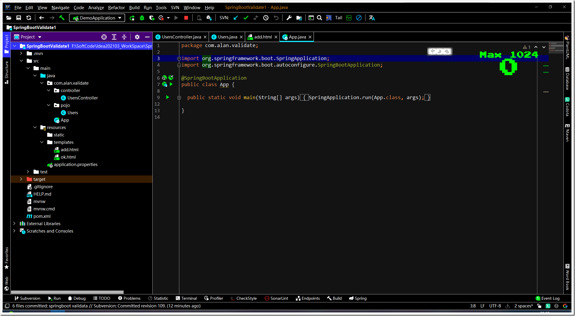
Task: Open the Maven side panel
Action: (567, 133)
